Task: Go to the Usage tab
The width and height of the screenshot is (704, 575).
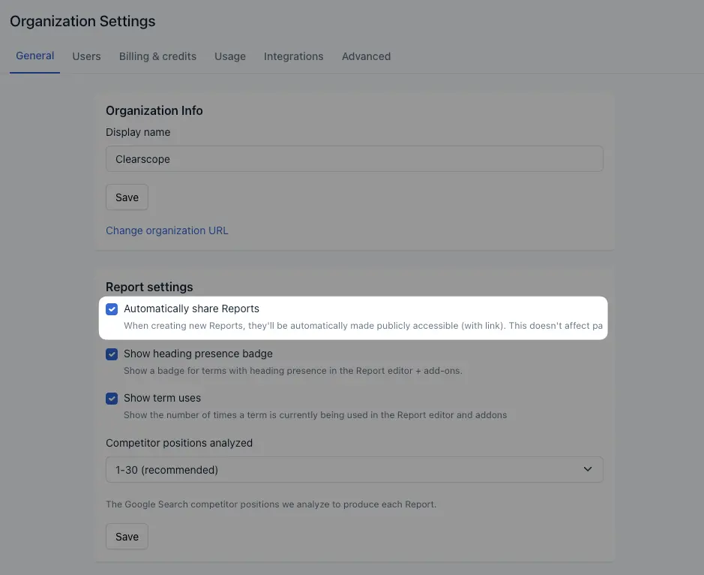Action: [230, 56]
